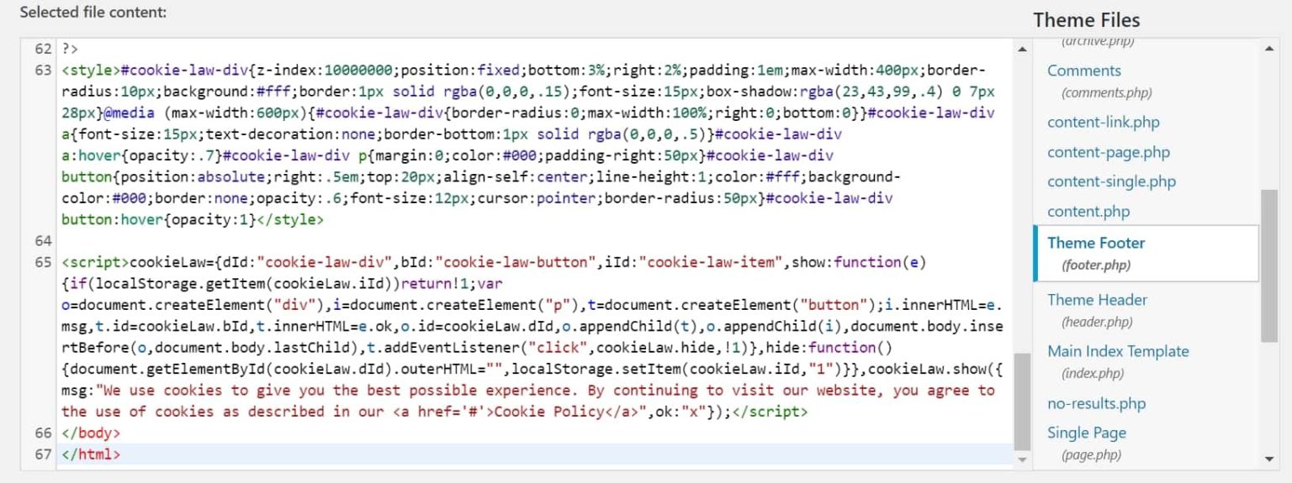Open Main Index Template (index.php)
The width and height of the screenshot is (1292, 483).
point(1118,352)
